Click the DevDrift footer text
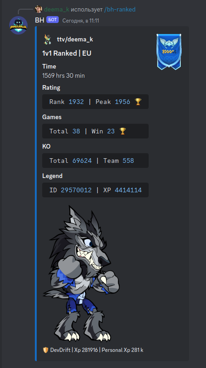 (x=61, y=350)
